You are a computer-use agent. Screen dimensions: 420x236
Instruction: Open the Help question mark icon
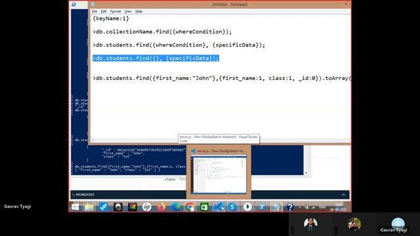[x=290, y=207]
